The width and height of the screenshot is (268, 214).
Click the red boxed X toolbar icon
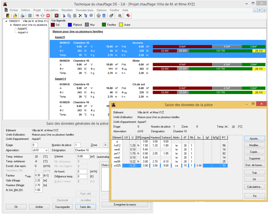[x=56, y=16]
